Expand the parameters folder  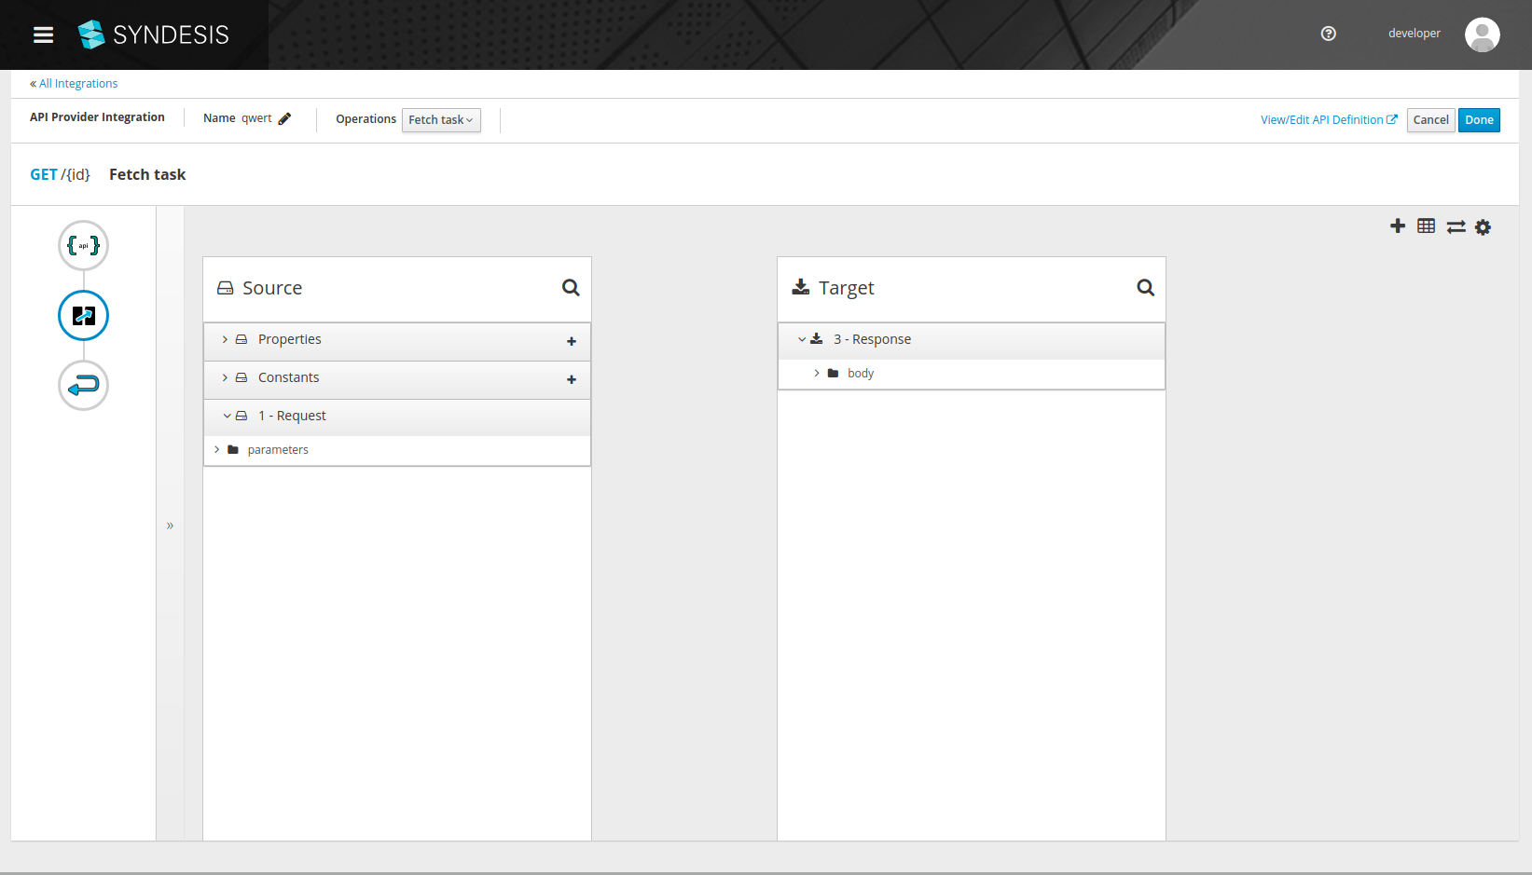pos(217,449)
